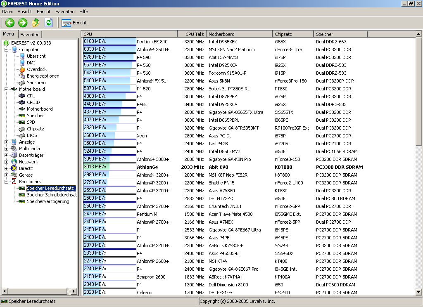The image size is (423, 307).
Task: Expand the Datenträger tree node
Action: point(7,155)
